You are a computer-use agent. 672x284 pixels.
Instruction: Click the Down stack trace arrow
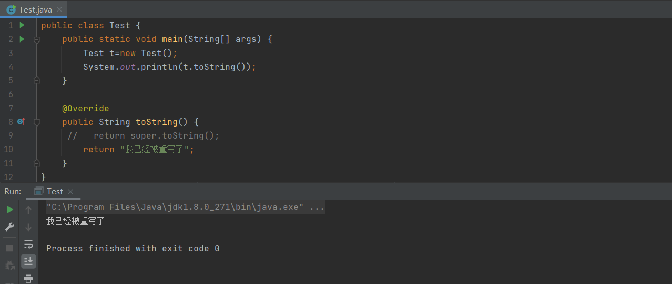point(28,227)
